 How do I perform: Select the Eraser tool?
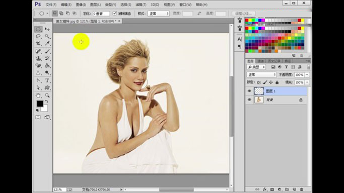tap(38, 65)
